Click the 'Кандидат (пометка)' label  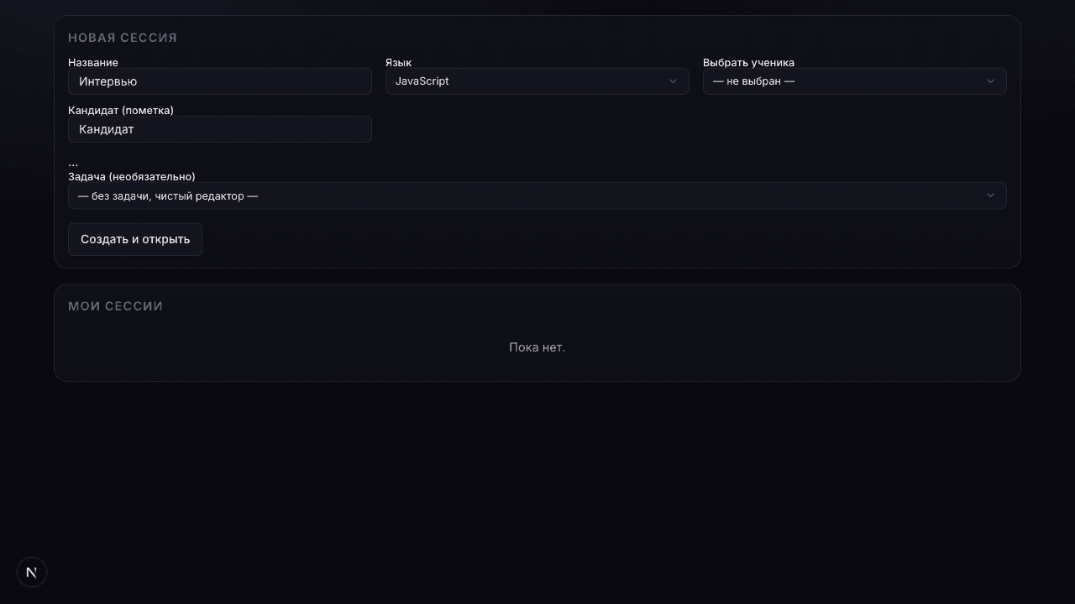click(121, 110)
